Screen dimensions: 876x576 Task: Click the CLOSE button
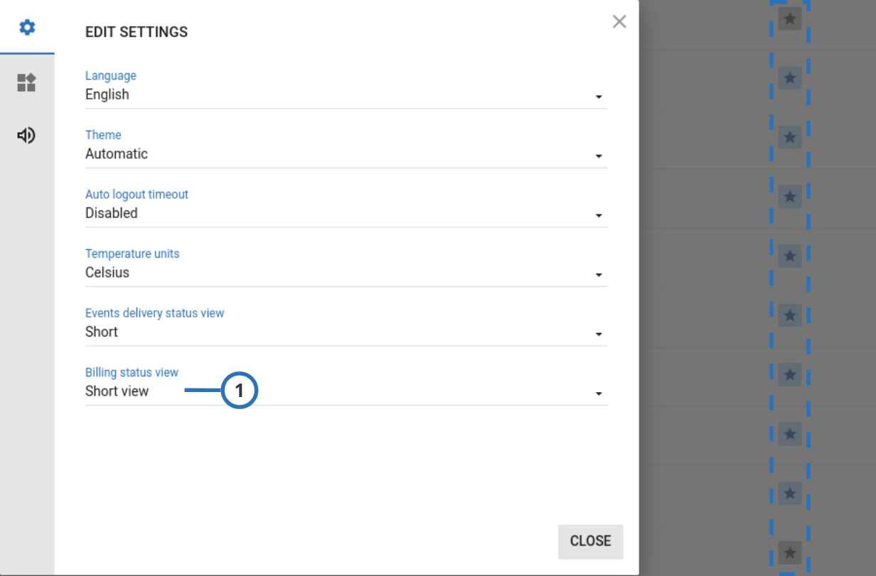click(x=590, y=541)
